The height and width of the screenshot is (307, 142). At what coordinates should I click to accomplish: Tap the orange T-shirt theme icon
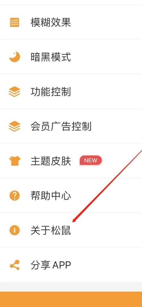15,161
